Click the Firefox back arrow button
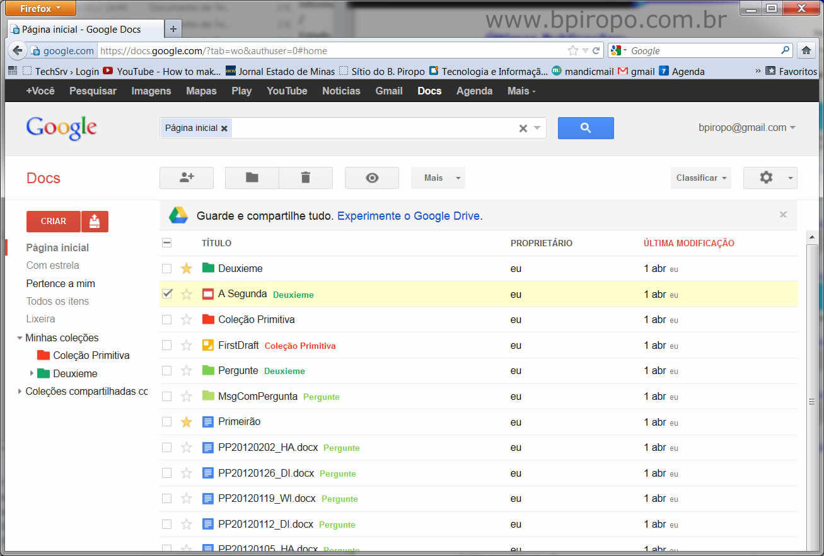The height and width of the screenshot is (556, 824). click(x=17, y=50)
